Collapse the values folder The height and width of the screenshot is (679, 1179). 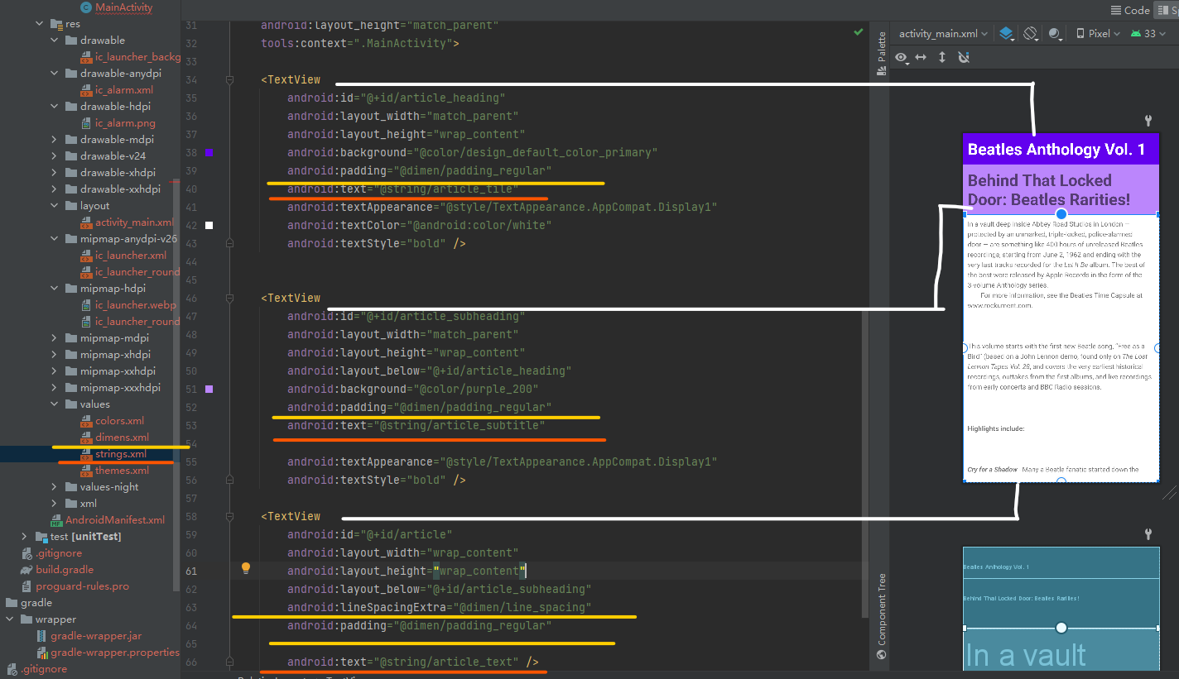coord(54,404)
